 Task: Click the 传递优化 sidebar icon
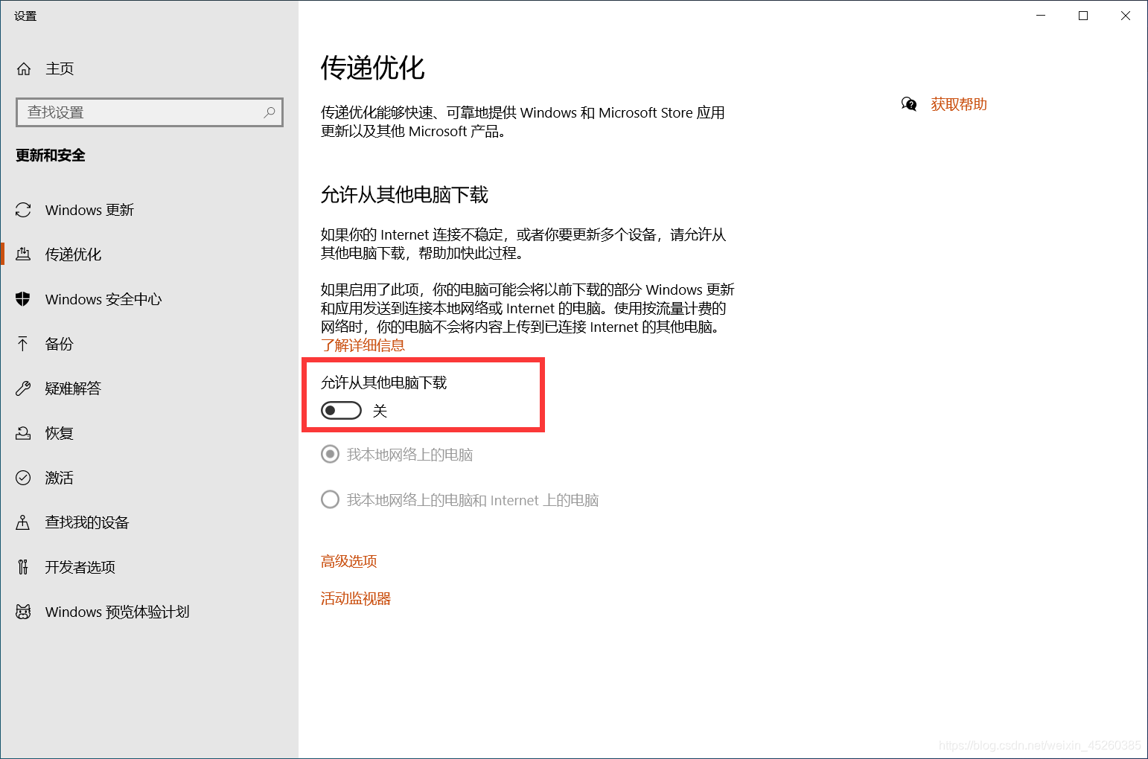(x=23, y=254)
